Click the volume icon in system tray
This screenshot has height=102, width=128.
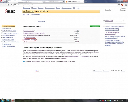115,100
